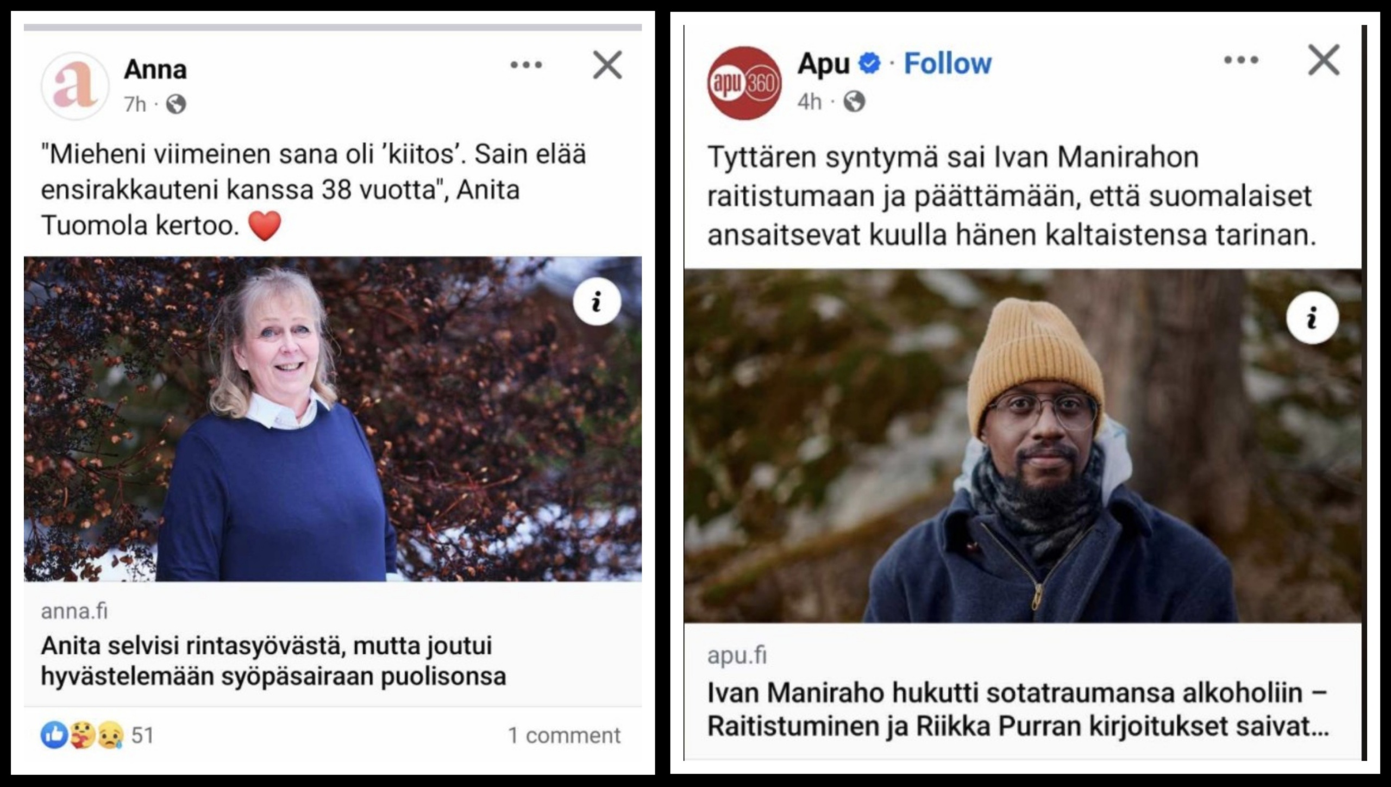This screenshot has height=787, width=1391.
Task: Click the blue verified badge beside Apu
Action: [x=869, y=64]
